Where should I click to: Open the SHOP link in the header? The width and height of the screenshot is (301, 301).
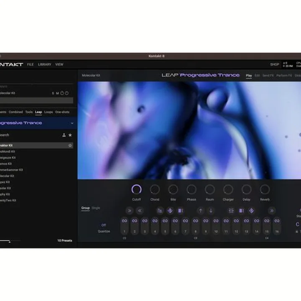[275, 64]
